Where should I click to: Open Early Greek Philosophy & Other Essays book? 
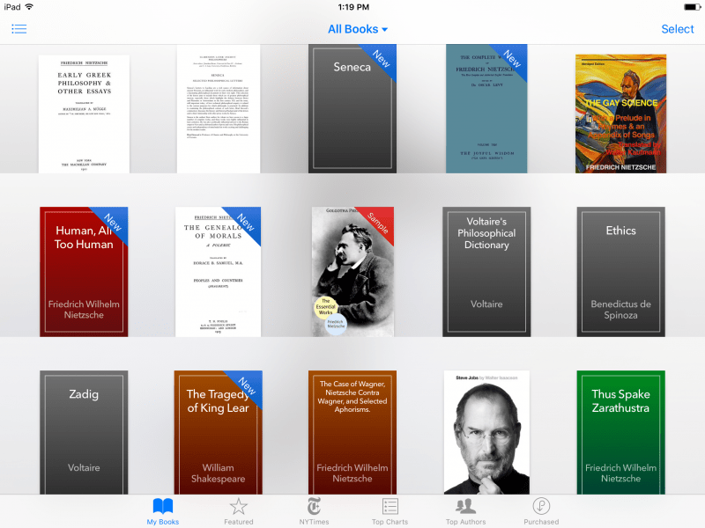84,114
